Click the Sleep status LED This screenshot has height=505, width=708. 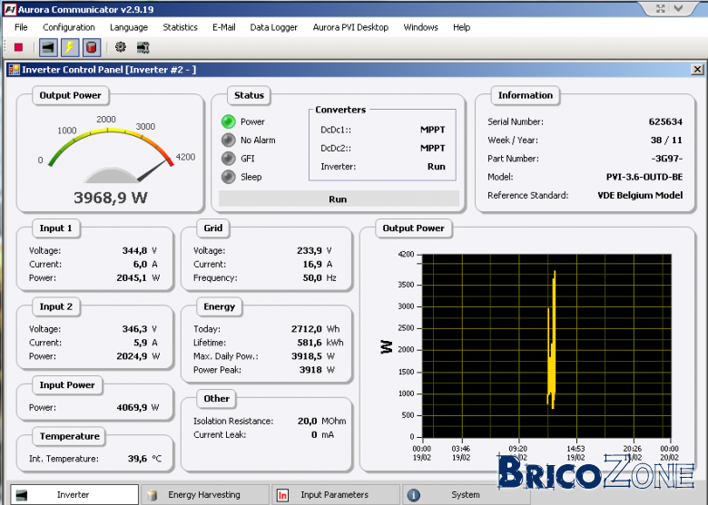(229, 177)
